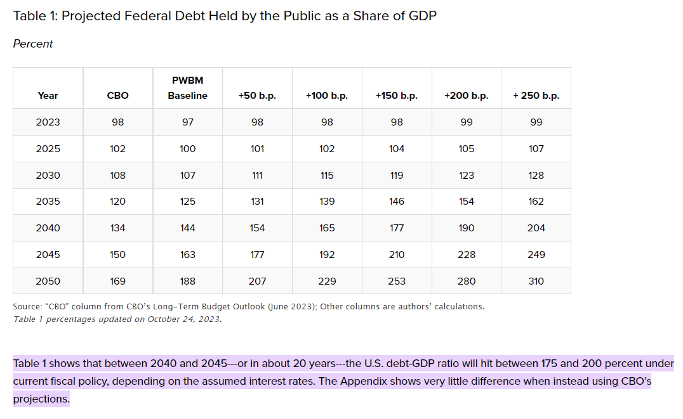This screenshot has width=683, height=419.
Task: Click the 249 value in the 2045 row
Action: (x=536, y=255)
